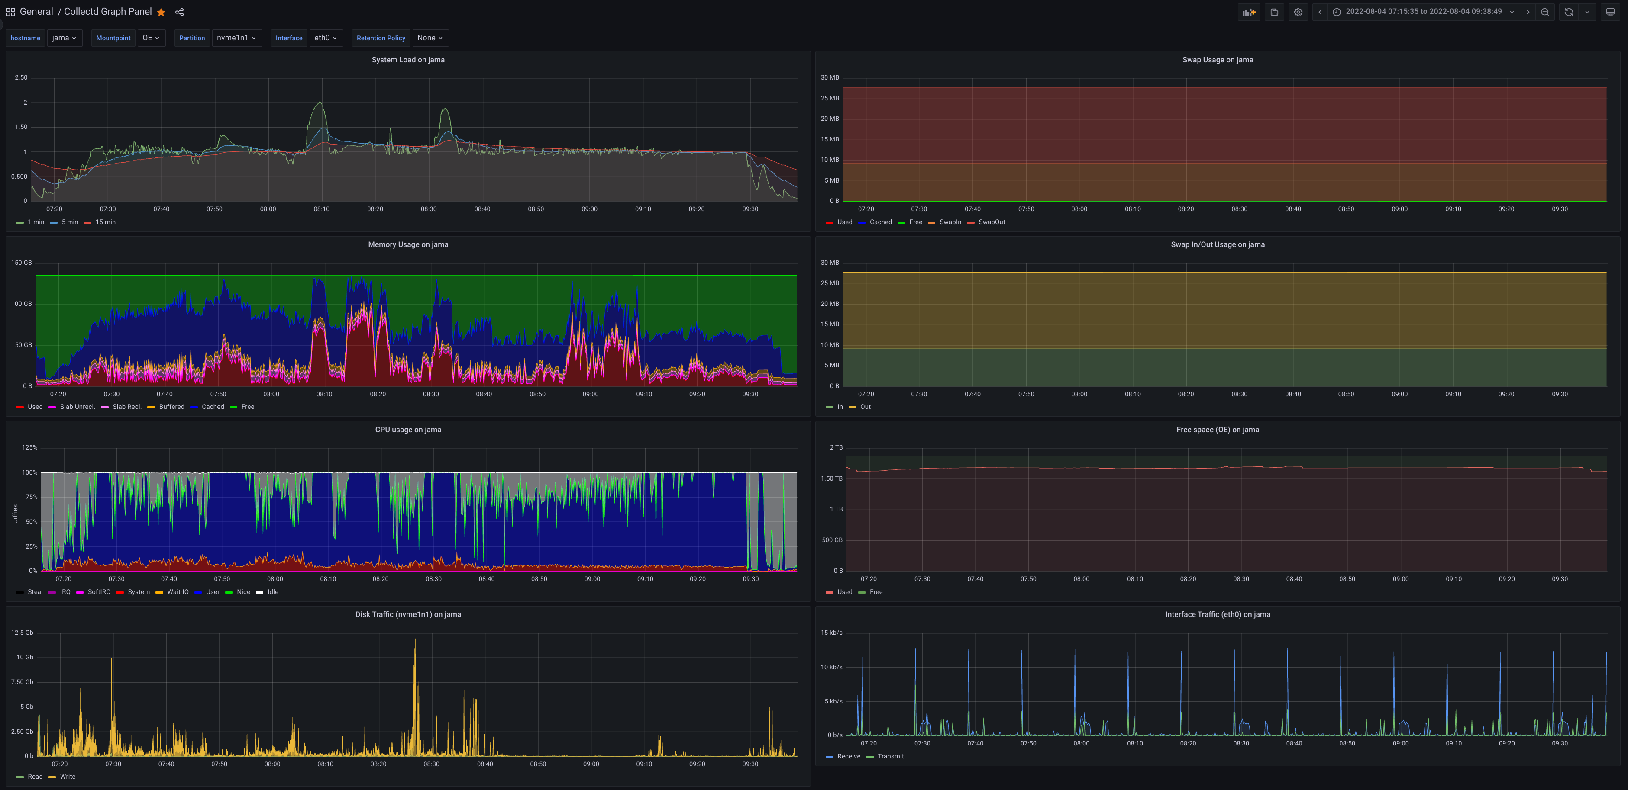Screen dimensions: 1628x790
Task: Toggle Wait-IO series in CPU usage legend
Action: [x=178, y=592]
